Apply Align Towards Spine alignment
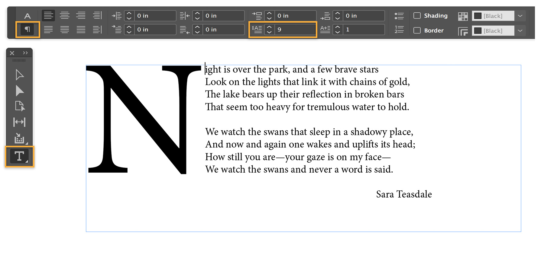 [x=97, y=15]
